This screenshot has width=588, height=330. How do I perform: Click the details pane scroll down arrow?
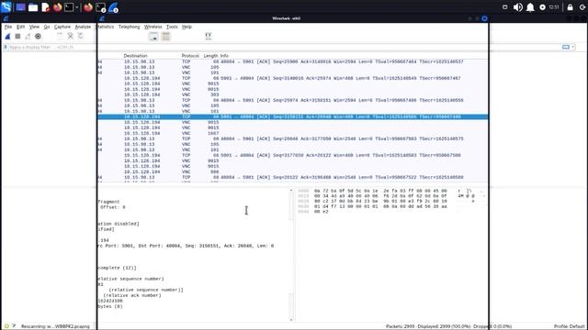click(291, 320)
